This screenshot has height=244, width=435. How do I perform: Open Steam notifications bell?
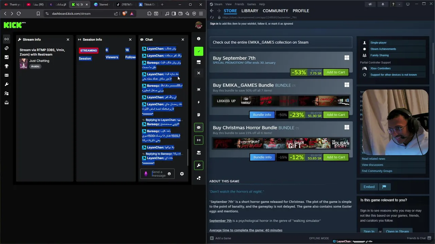click(383, 4)
